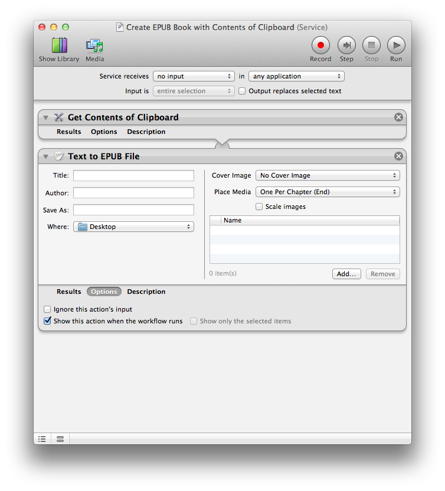Choose a save location in Where dropdown

pyautogui.click(x=134, y=227)
